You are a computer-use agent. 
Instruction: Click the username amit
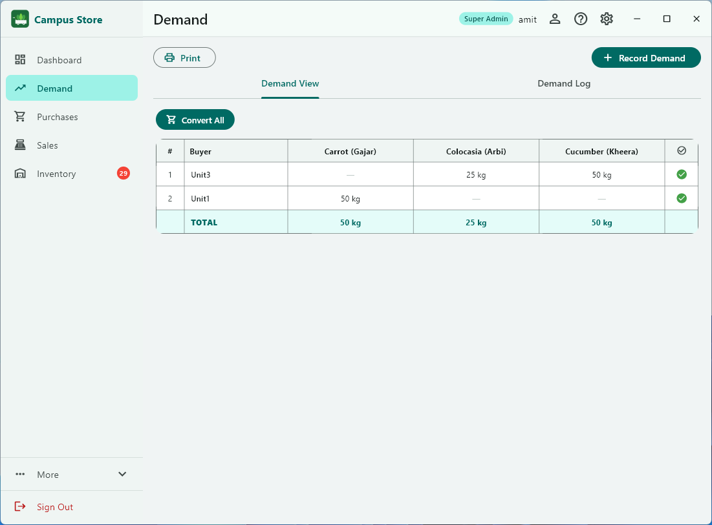pyautogui.click(x=528, y=19)
